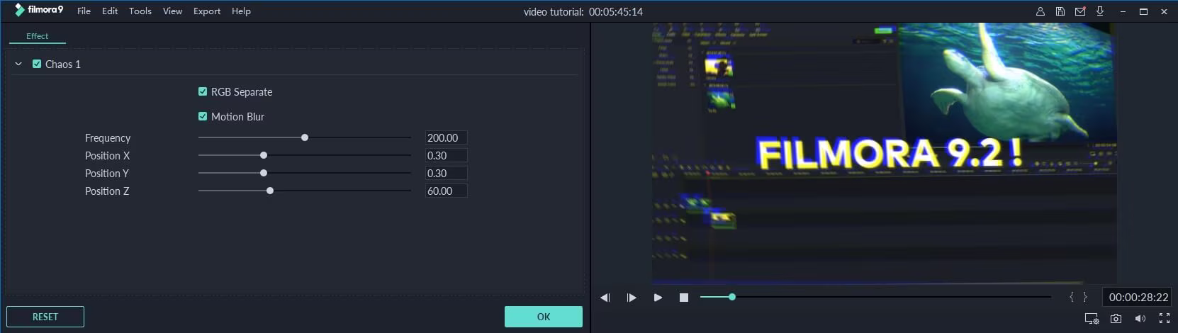1178x333 pixels.
Task: Click the 'Position Z' parameter label
Action: point(107,191)
